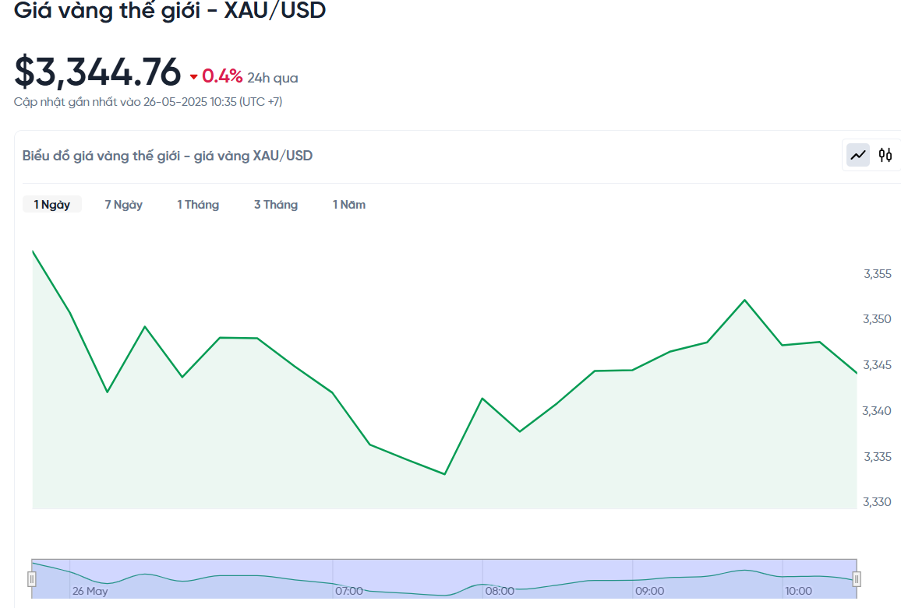Click the 09:00 navigator time marker
Screen dimensions: 901x608
tap(649, 591)
